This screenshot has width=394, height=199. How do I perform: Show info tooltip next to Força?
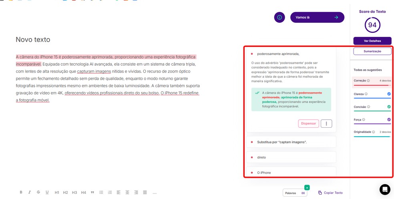pyautogui.click(x=364, y=120)
